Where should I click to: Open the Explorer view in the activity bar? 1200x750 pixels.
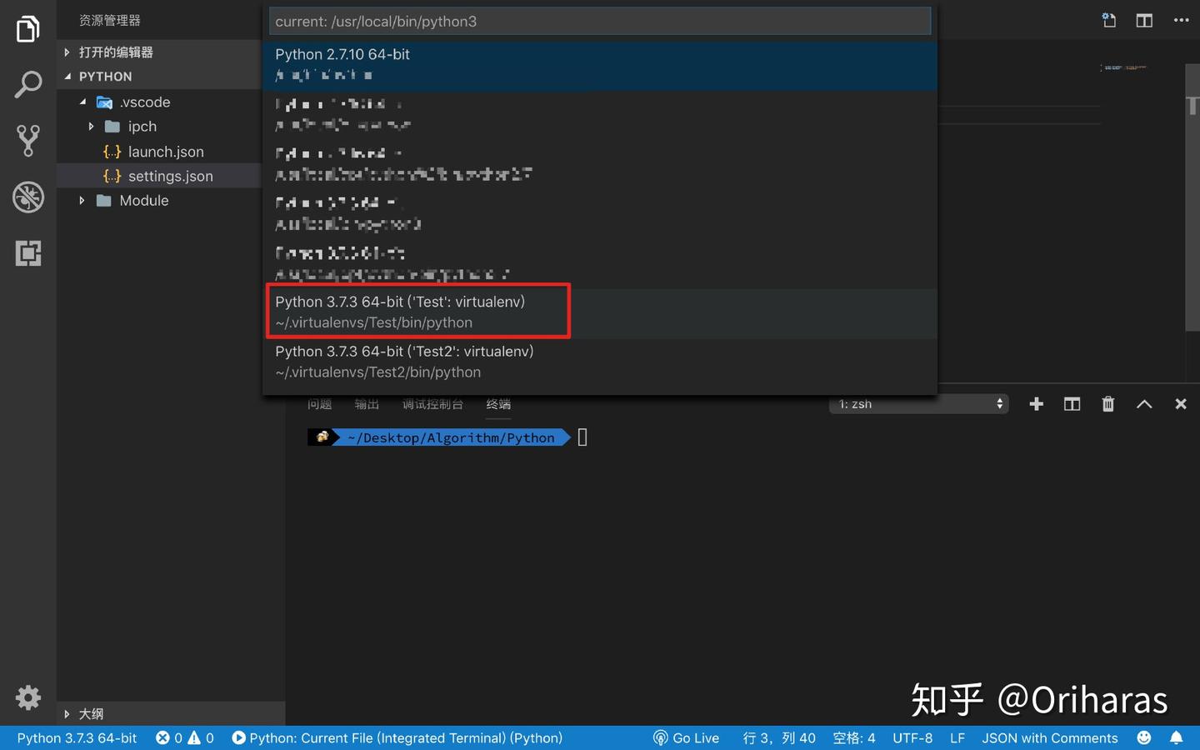[x=28, y=27]
